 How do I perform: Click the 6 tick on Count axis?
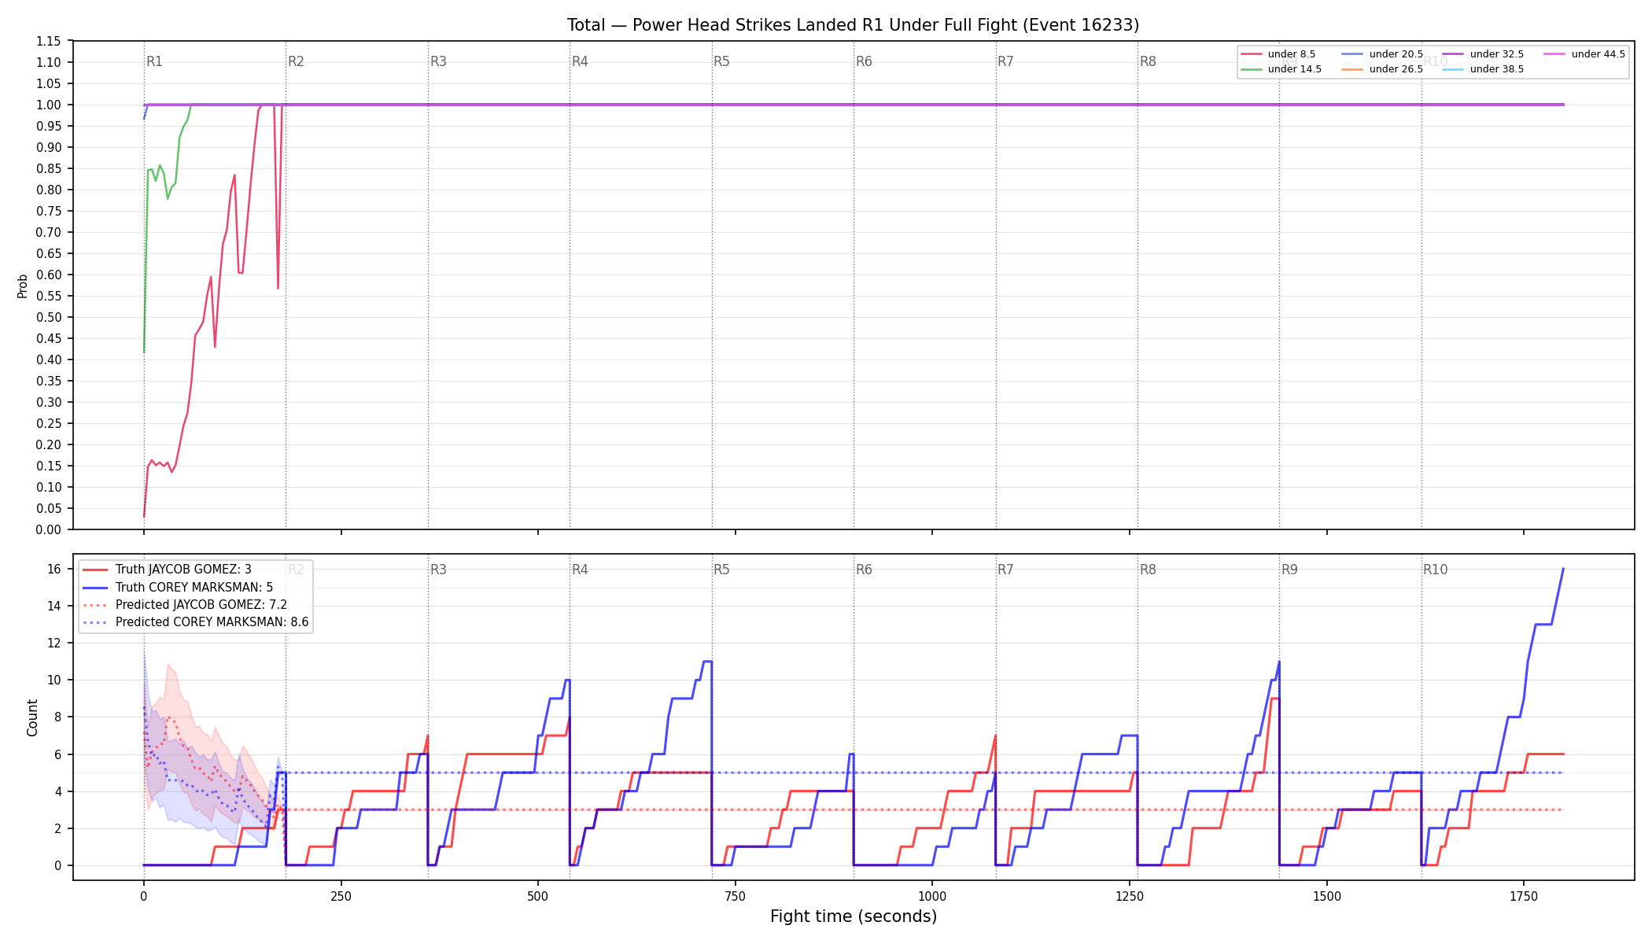tap(57, 754)
